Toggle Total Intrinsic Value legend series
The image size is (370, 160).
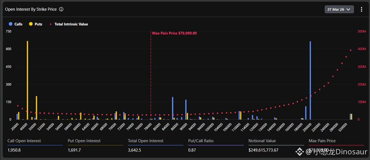(x=69, y=24)
